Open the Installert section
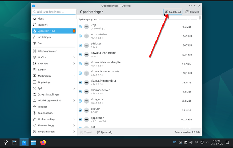This screenshot has width=233, height=148. pyautogui.click(x=43, y=25)
